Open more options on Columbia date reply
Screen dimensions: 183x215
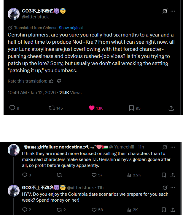coord(173,188)
